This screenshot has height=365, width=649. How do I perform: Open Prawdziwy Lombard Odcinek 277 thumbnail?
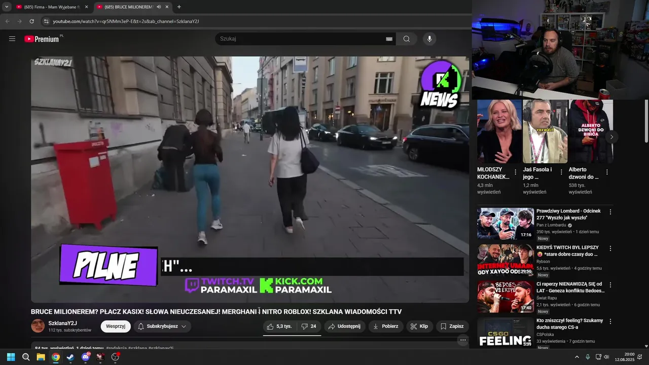(x=506, y=224)
